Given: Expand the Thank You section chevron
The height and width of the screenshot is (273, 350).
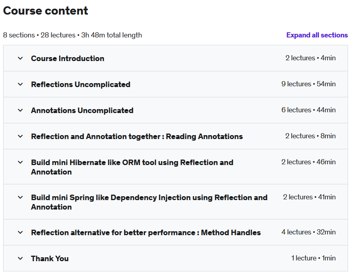Looking at the screenshot, I should coord(20,258).
